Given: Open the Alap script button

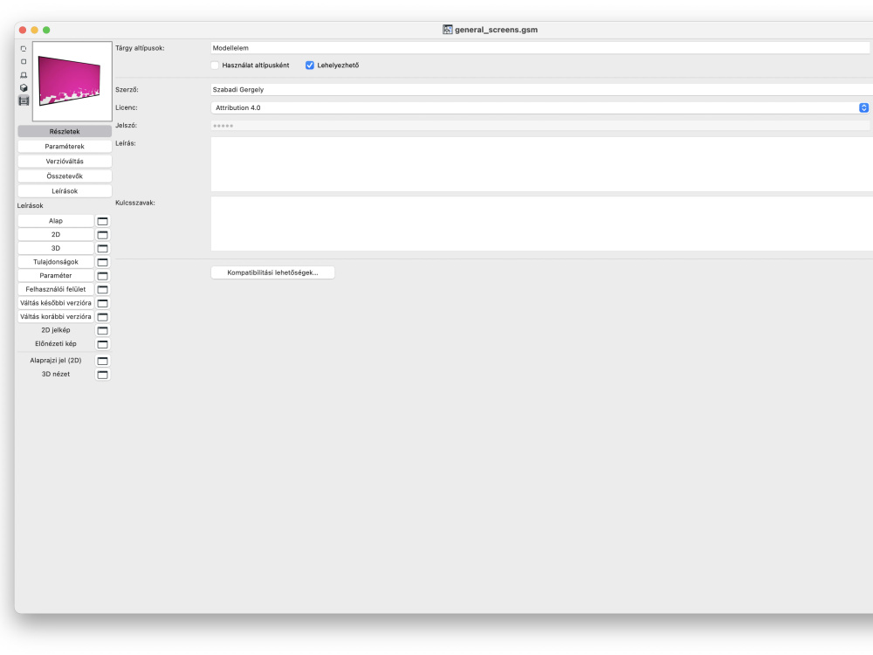Looking at the screenshot, I should coord(56,221).
